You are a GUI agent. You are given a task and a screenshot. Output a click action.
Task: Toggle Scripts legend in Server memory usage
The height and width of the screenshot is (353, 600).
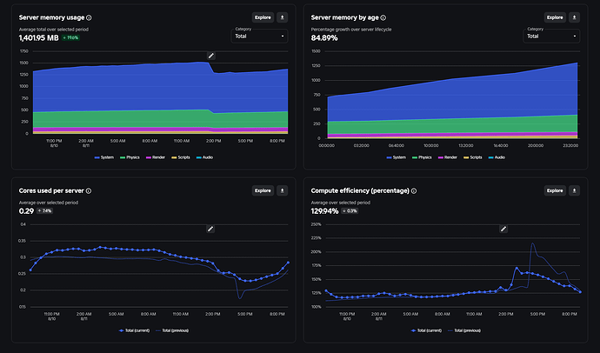pos(181,157)
